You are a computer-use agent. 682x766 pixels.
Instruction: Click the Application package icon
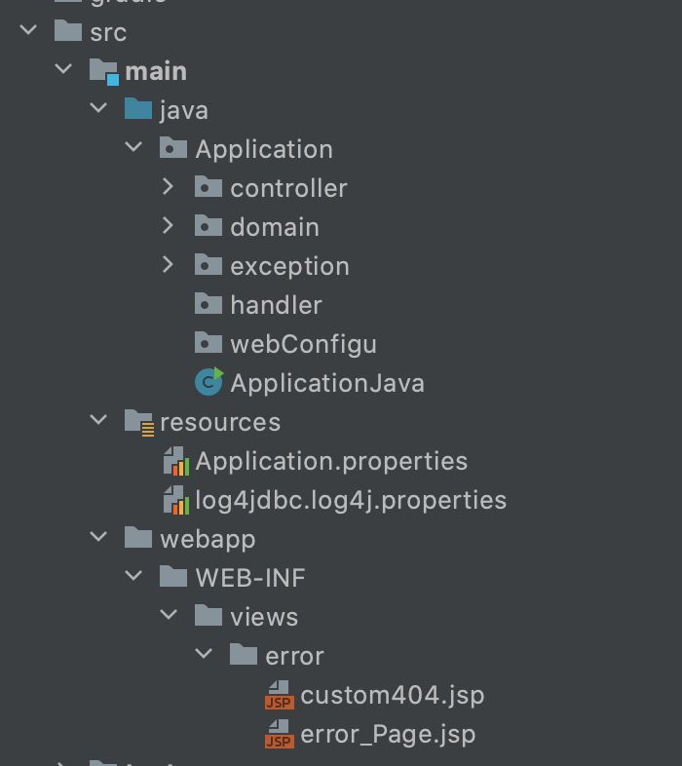(x=173, y=147)
